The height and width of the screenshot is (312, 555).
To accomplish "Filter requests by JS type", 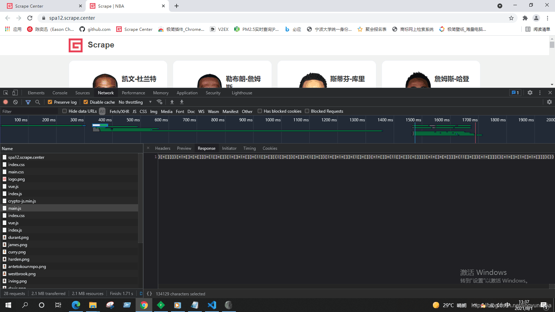I will tap(134, 111).
